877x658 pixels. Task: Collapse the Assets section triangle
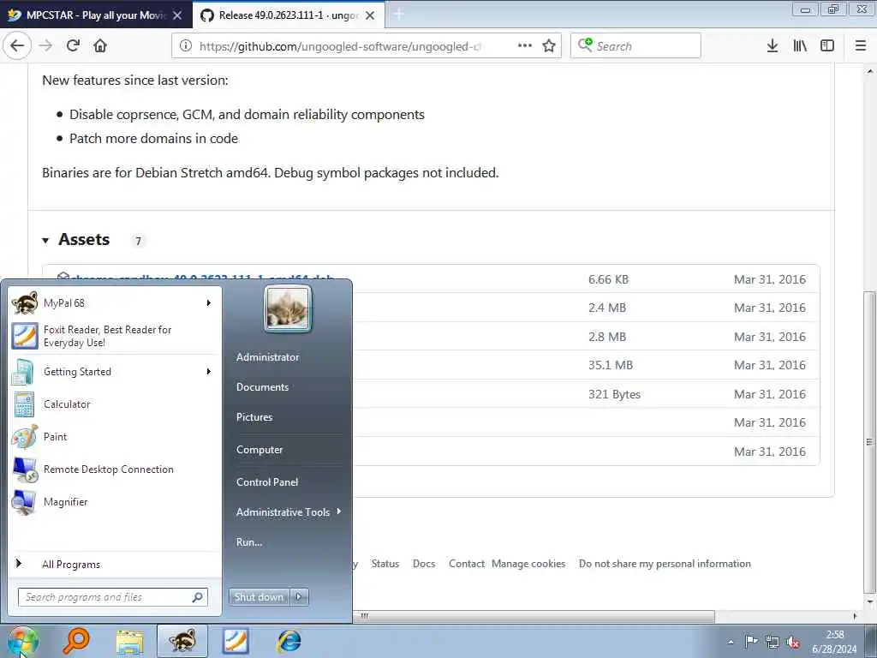tap(46, 241)
